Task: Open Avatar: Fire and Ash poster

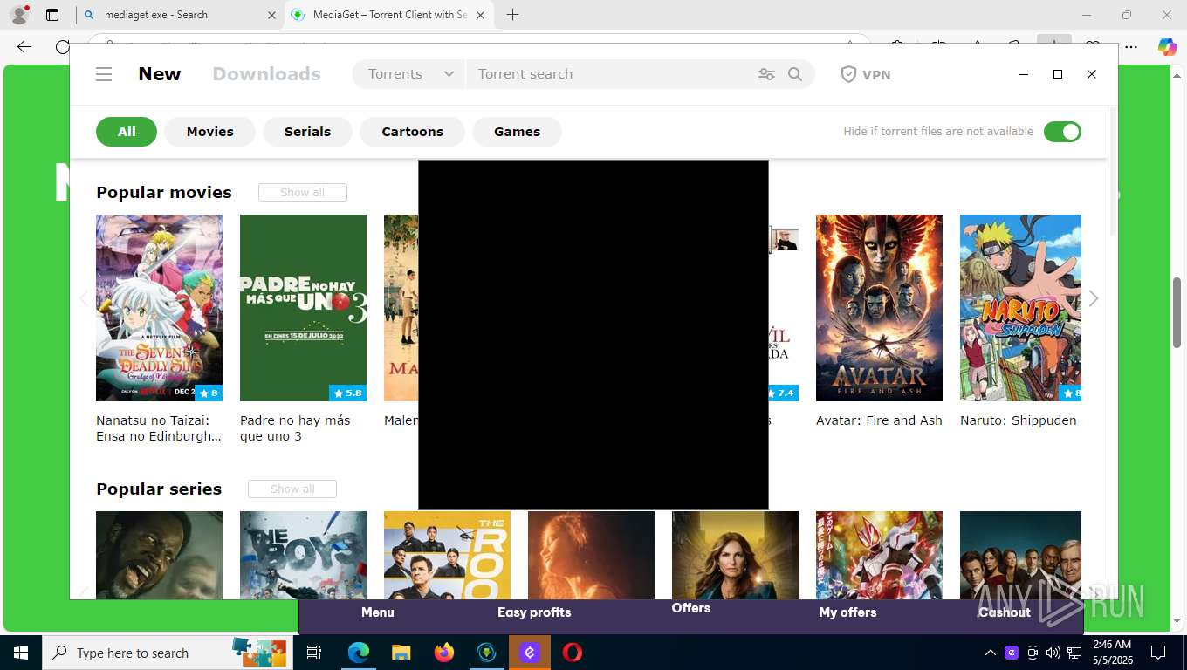Action: pos(879,308)
